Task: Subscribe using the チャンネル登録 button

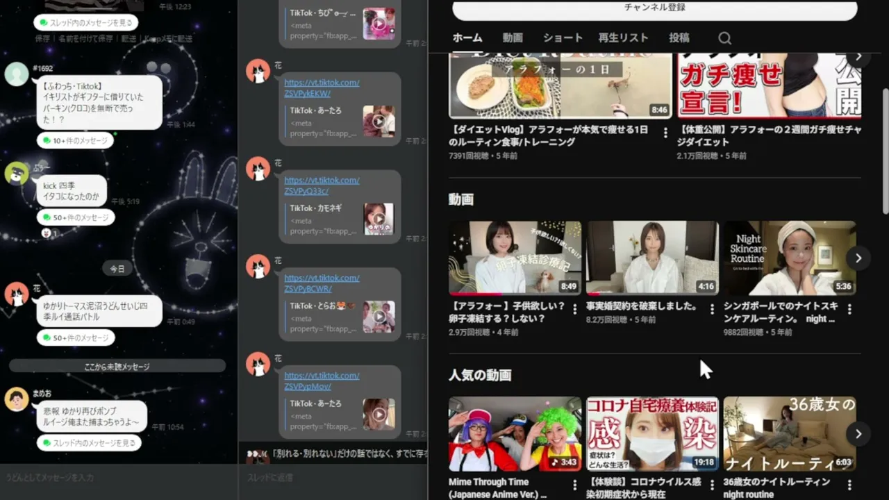Action: pos(655,9)
